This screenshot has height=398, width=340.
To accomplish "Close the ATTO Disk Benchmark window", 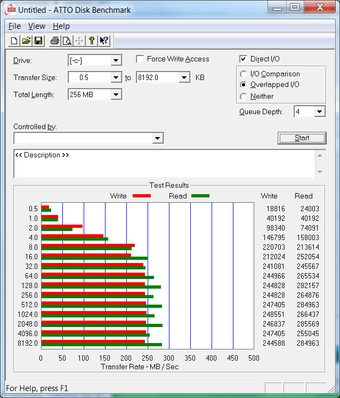I will coord(319,7).
